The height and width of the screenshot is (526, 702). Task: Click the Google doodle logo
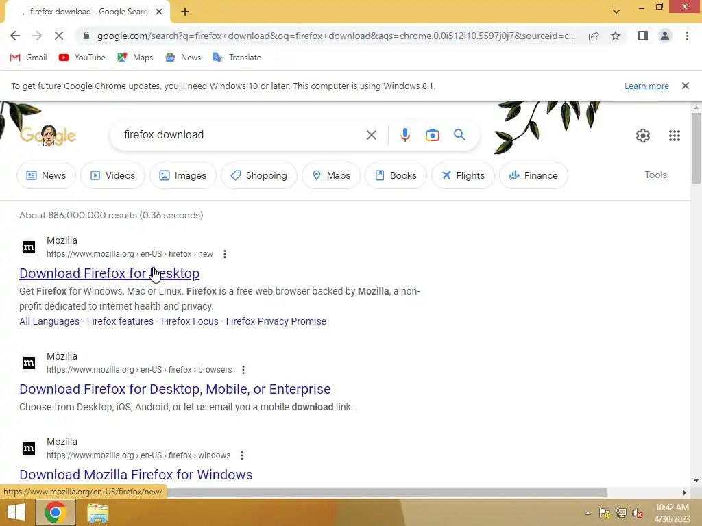(x=48, y=135)
